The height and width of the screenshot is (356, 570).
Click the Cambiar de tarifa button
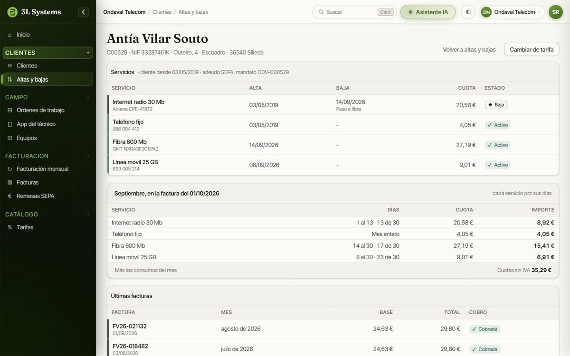point(532,49)
